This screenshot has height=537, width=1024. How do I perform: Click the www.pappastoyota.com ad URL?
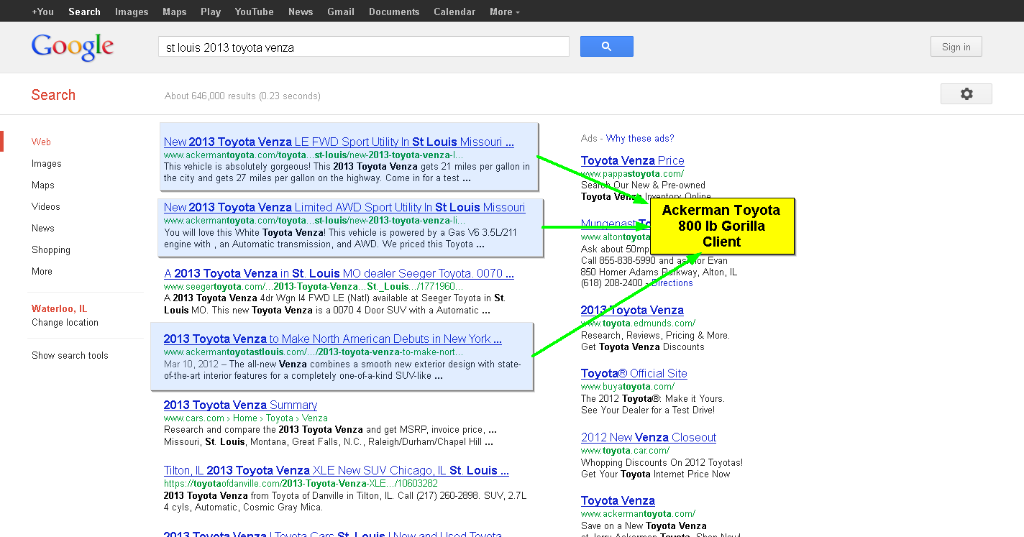pyautogui.click(x=632, y=173)
